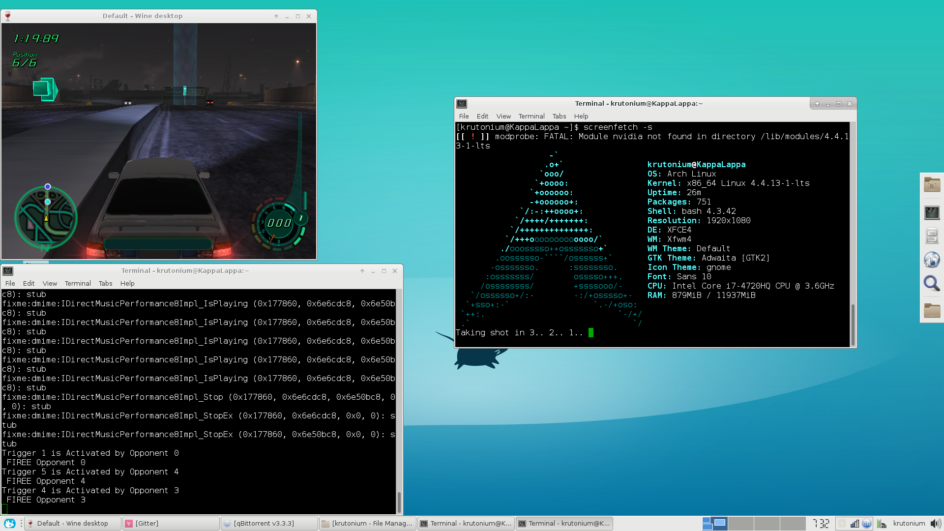Screen dimensions: 944x531
Task: Click the network signal strength tray icon
Action: [855, 523]
